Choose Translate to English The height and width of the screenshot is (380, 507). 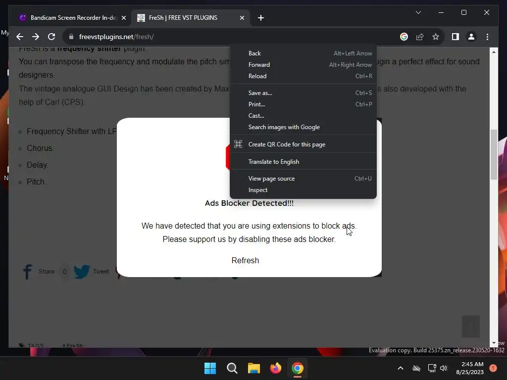point(303,162)
